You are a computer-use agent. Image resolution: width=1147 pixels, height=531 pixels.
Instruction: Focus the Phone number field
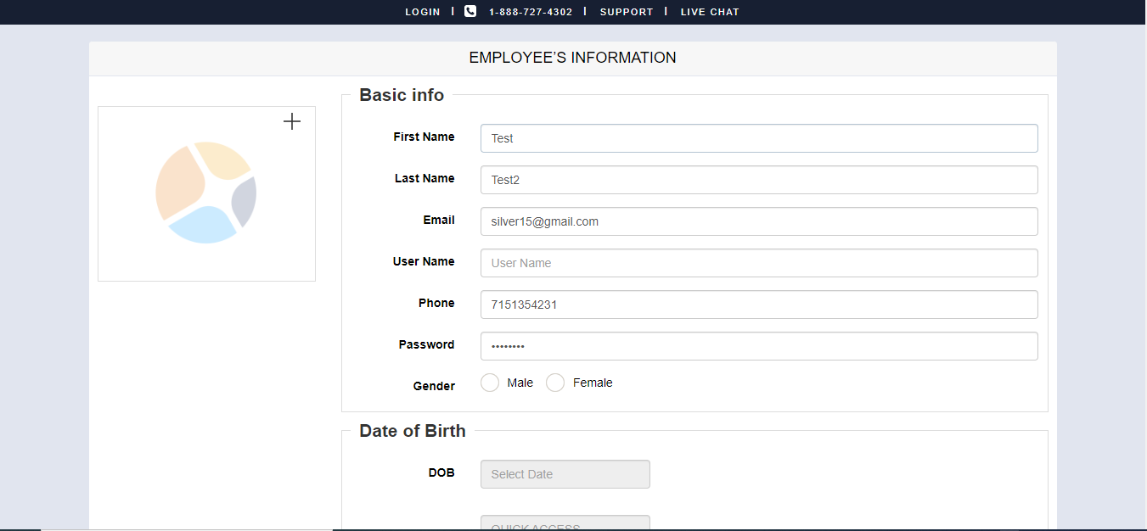click(759, 305)
